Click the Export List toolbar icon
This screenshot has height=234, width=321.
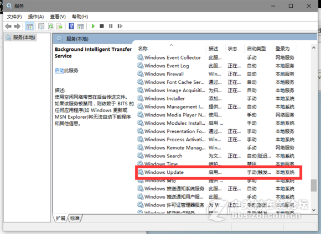coord(60,26)
